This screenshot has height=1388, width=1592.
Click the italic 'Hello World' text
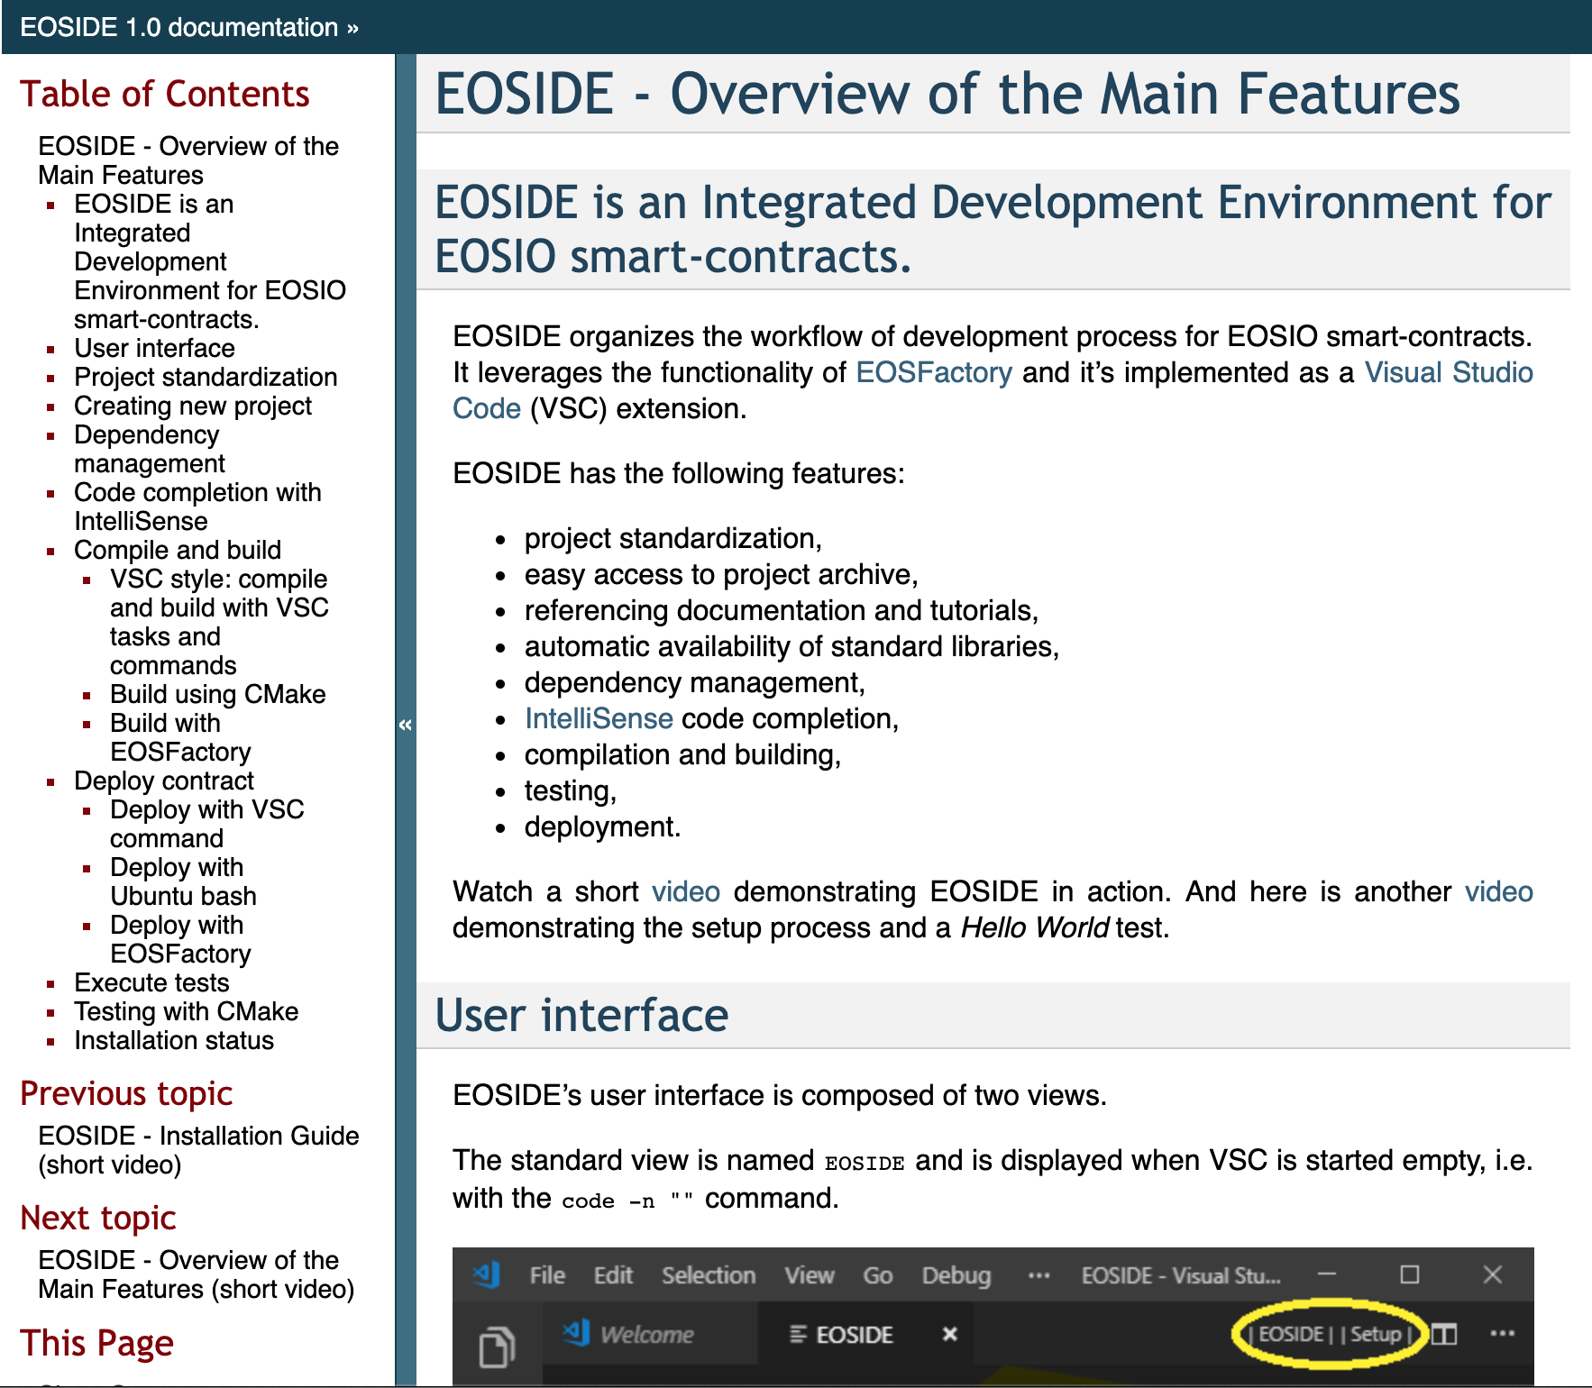click(1034, 927)
